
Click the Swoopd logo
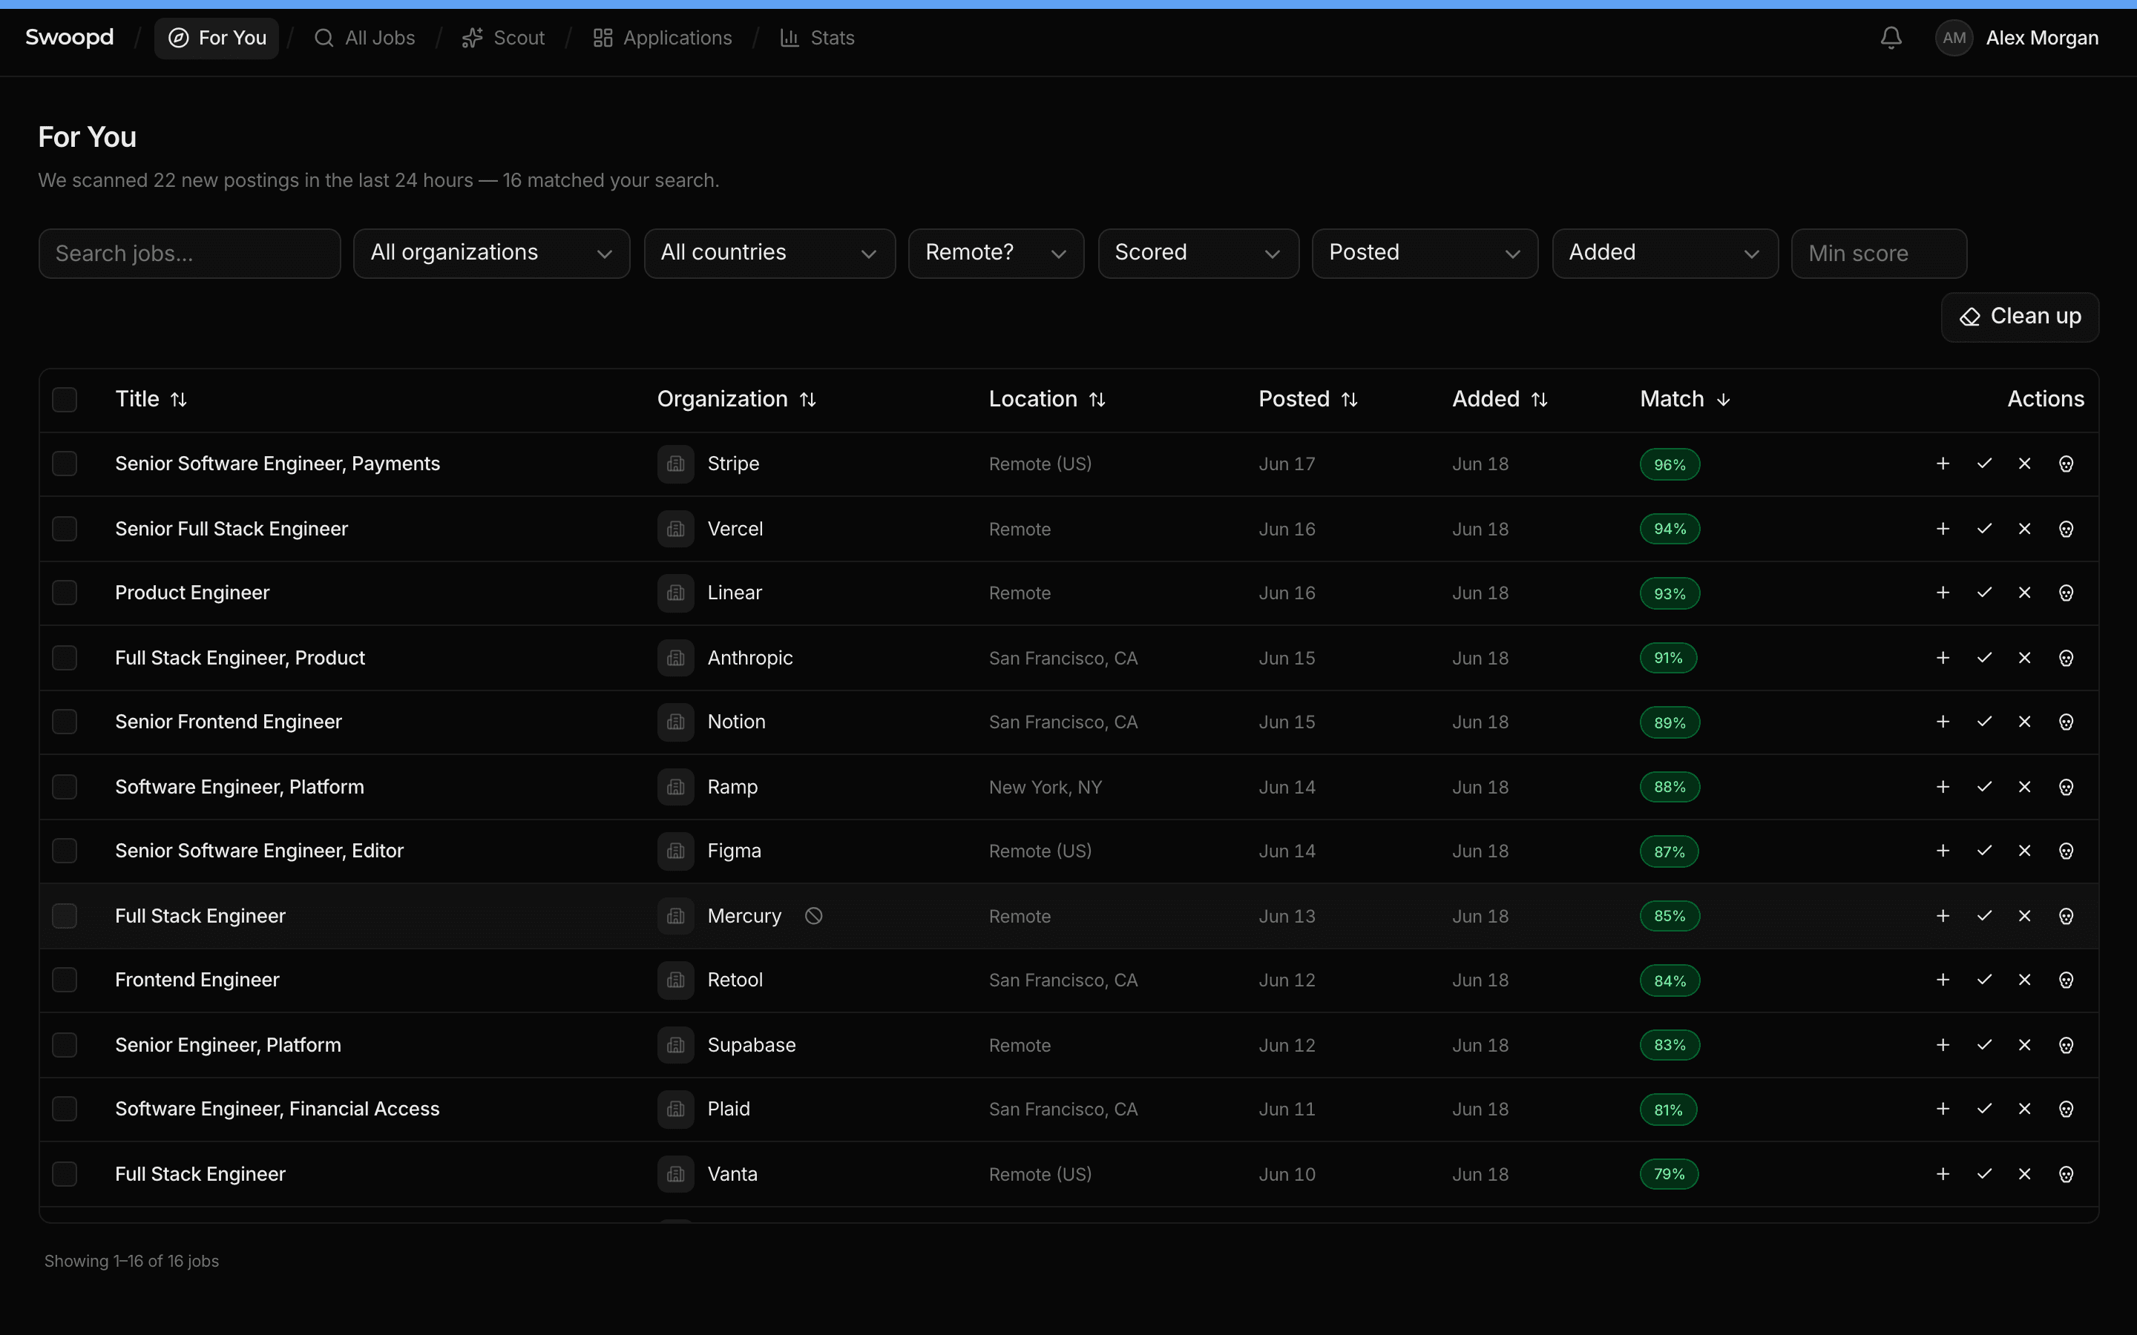pyautogui.click(x=70, y=37)
